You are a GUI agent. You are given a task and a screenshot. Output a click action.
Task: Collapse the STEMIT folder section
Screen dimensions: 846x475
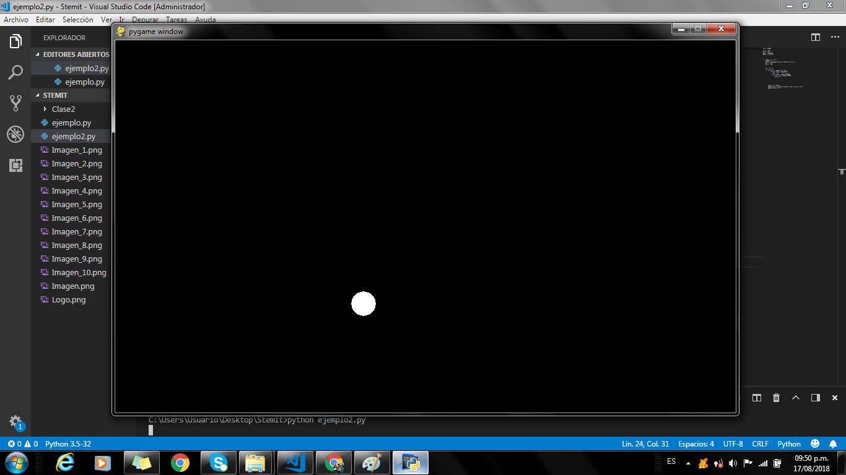pos(71,95)
